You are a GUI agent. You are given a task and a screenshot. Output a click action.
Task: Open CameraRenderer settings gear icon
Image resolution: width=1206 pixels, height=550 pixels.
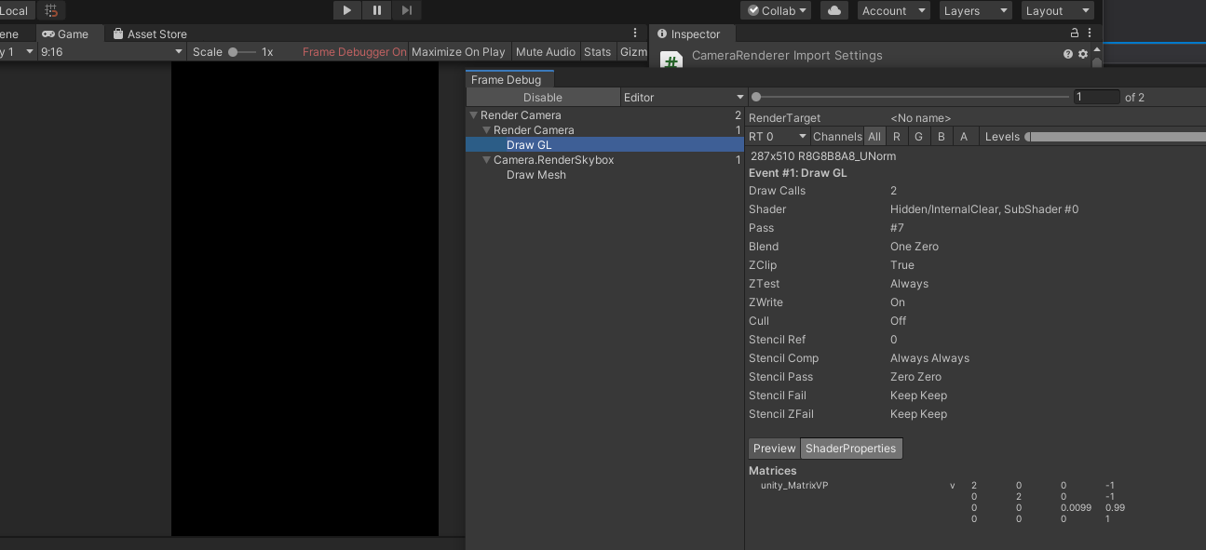[x=1082, y=55]
